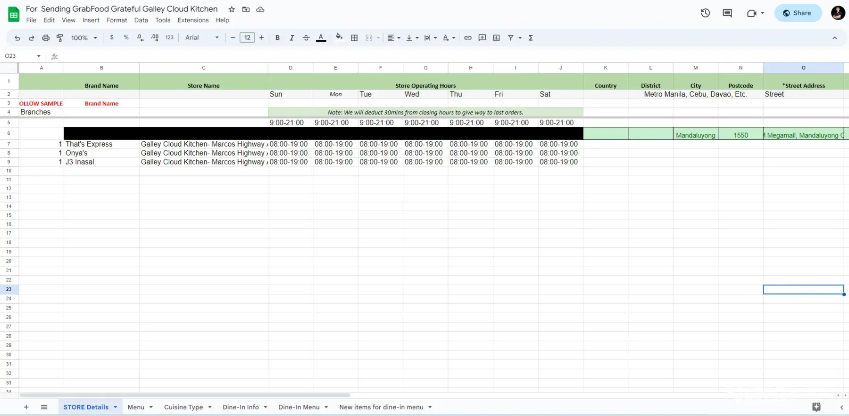Toggle strikethrough formatting

306,38
